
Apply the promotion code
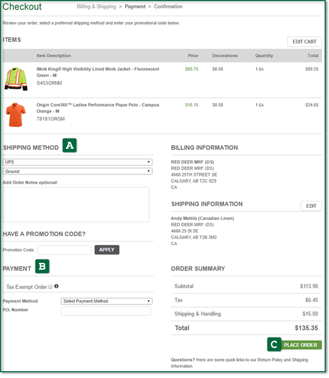pyautogui.click(x=107, y=250)
